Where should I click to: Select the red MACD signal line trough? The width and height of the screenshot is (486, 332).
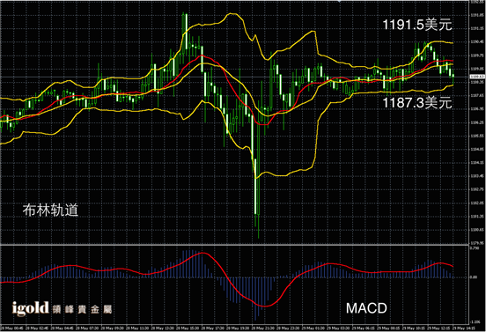264,306
